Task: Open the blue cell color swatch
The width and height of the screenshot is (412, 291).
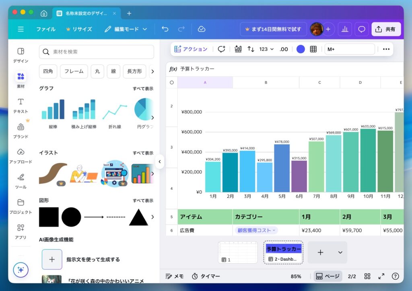Action: (301, 49)
